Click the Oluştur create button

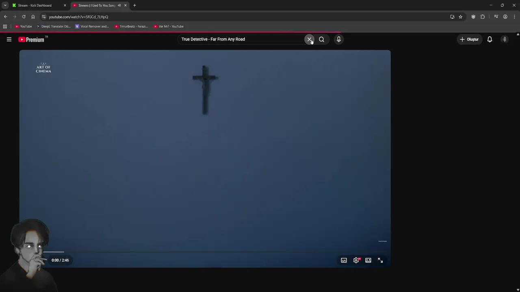[469, 39]
